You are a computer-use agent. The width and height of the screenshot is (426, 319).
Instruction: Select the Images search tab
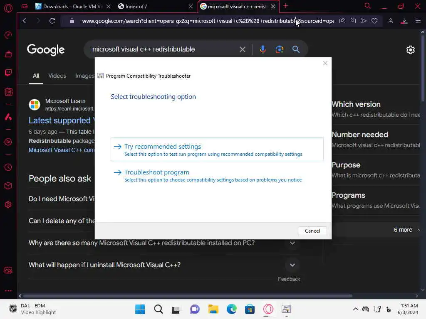pyautogui.click(x=85, y=76)
